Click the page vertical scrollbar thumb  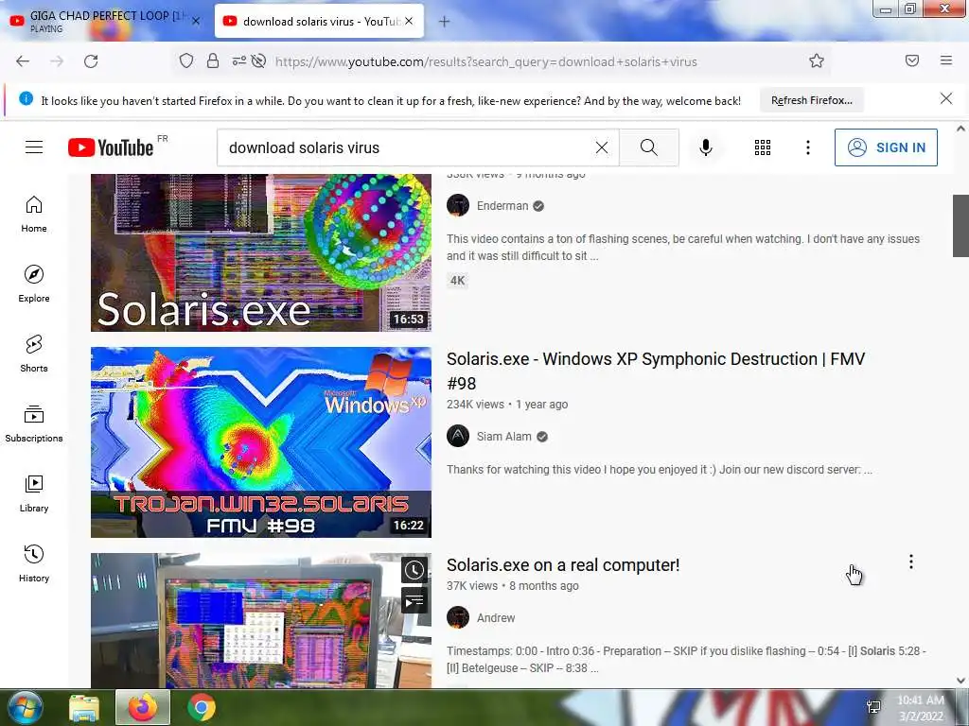pyautogui.click(x=960, y=225)
